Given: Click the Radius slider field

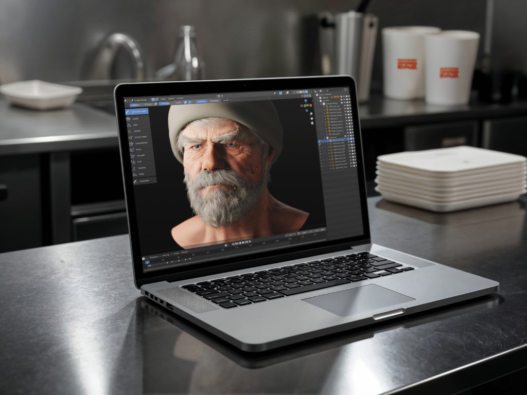Looking at the screenshot, I should click(x=142, y=105).
